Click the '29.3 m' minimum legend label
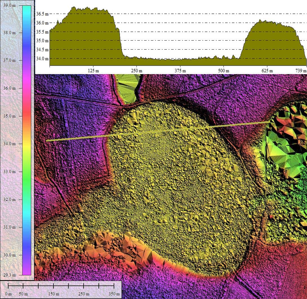The image size is (307, 299). point(9,275)
